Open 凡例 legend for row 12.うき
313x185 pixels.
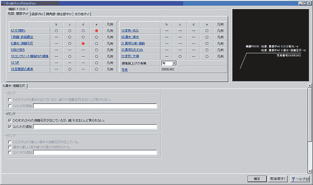(110, 63)
